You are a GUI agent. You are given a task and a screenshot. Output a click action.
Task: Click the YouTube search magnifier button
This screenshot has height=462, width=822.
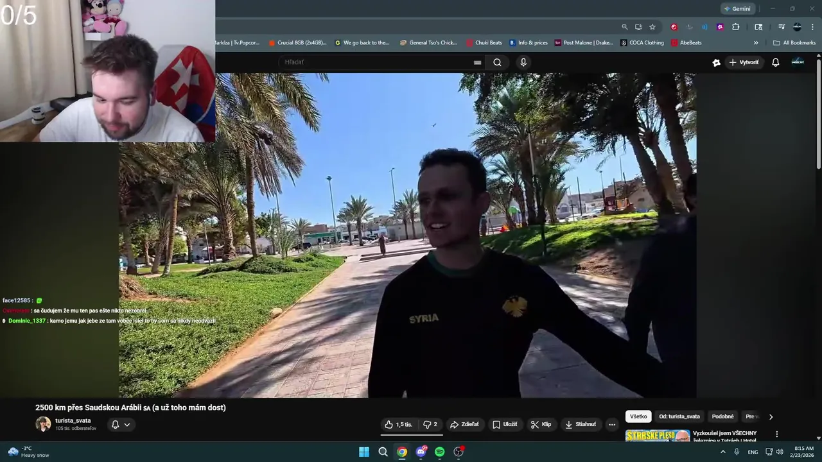pyautogui.click(x=497, y=62)
